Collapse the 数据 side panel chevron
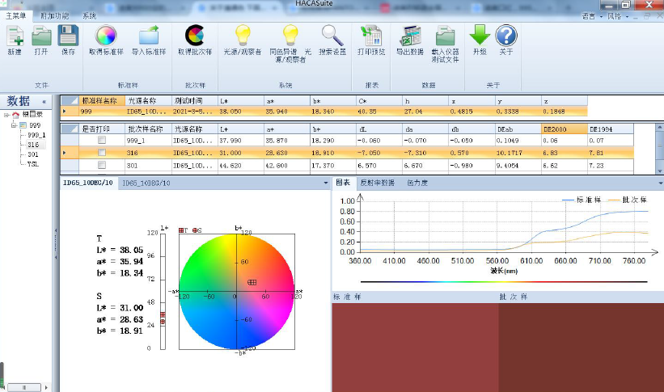 click(44, 102)
